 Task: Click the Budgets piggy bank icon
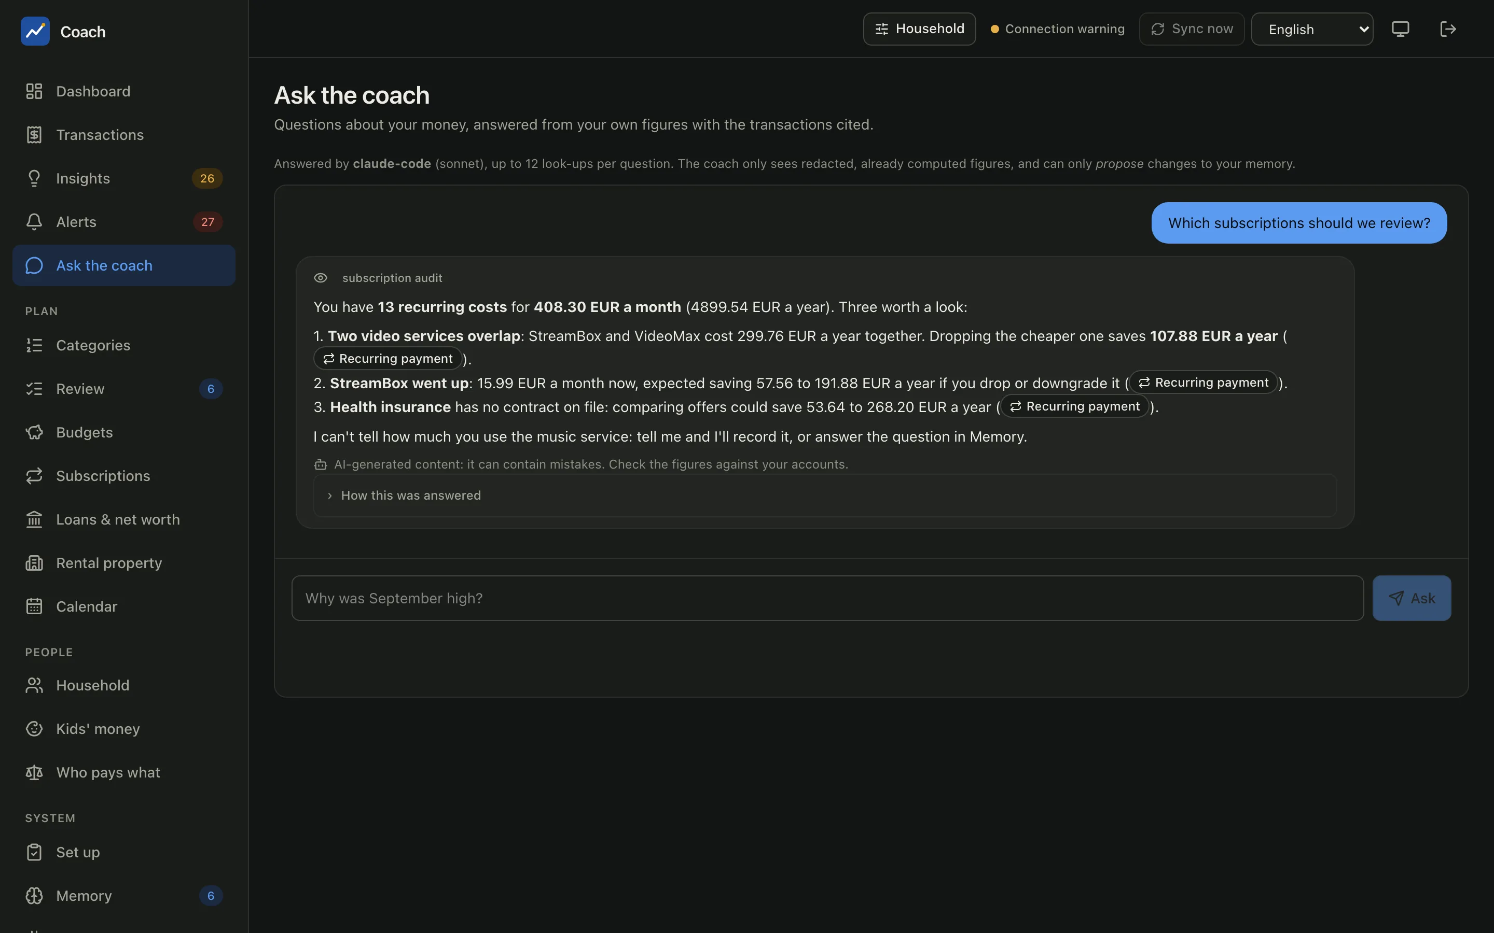pos(34,432)
